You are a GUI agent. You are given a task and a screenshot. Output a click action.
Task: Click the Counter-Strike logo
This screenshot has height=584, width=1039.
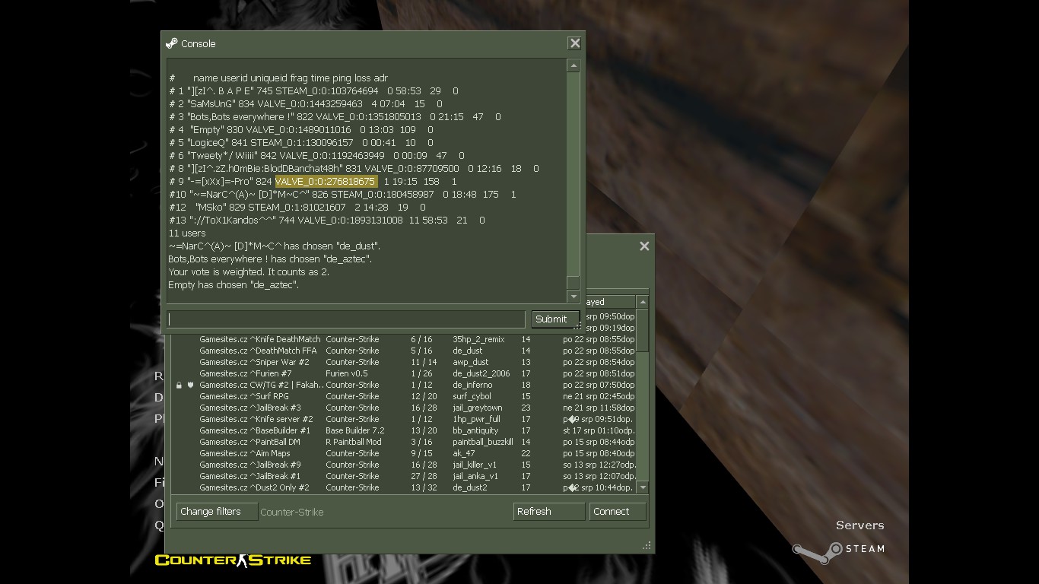(x=233, y=560)
